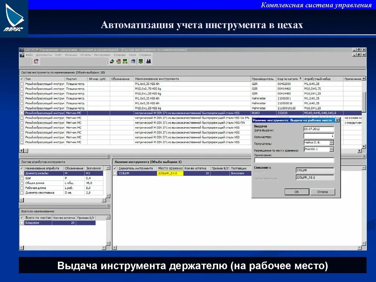
Task: Click the two people toolbar icon
Action: click(149, 62)
